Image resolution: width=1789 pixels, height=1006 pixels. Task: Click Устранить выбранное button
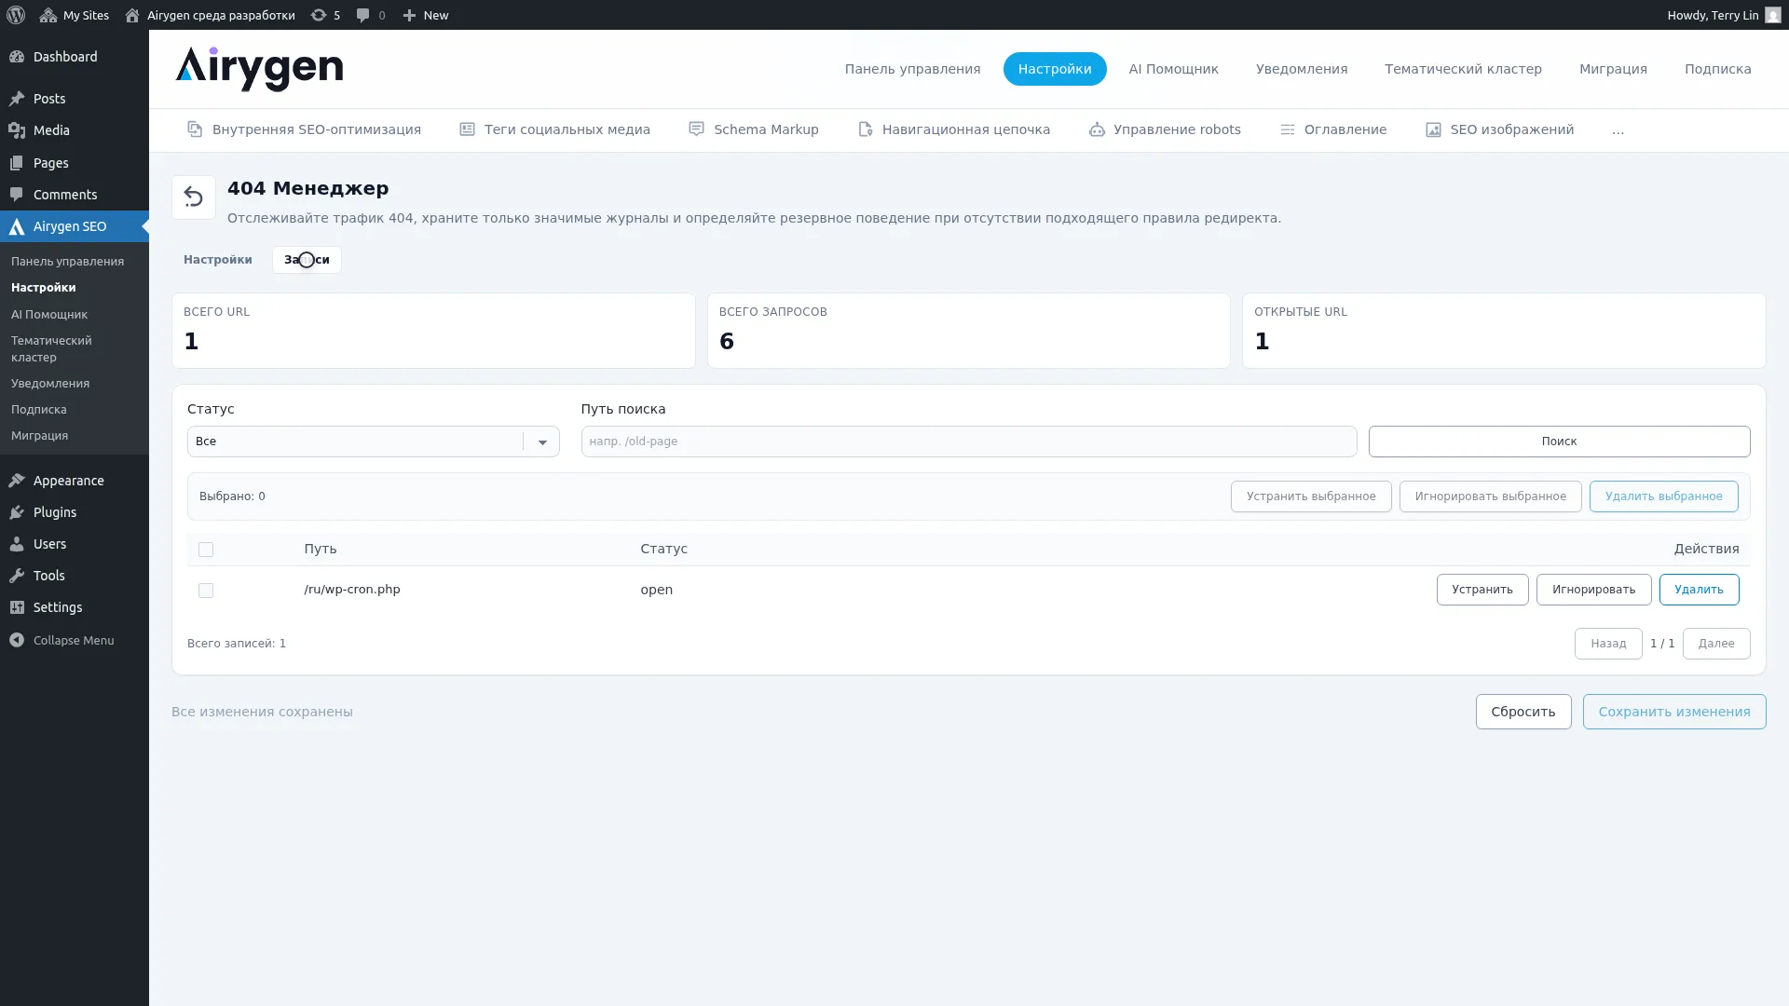(1311, 496)
